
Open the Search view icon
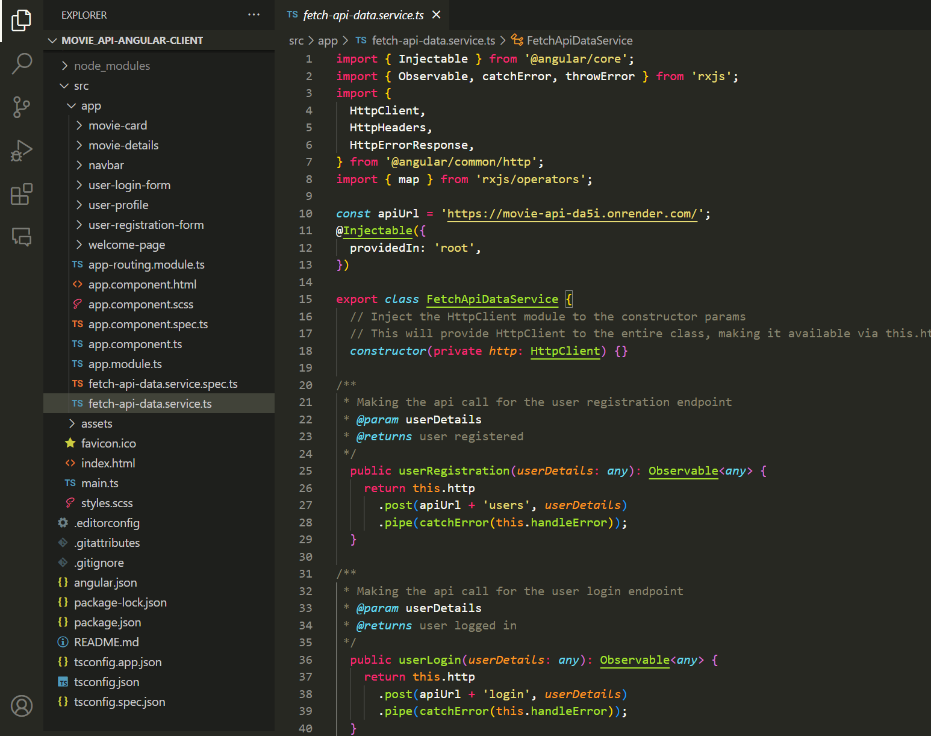22,63
